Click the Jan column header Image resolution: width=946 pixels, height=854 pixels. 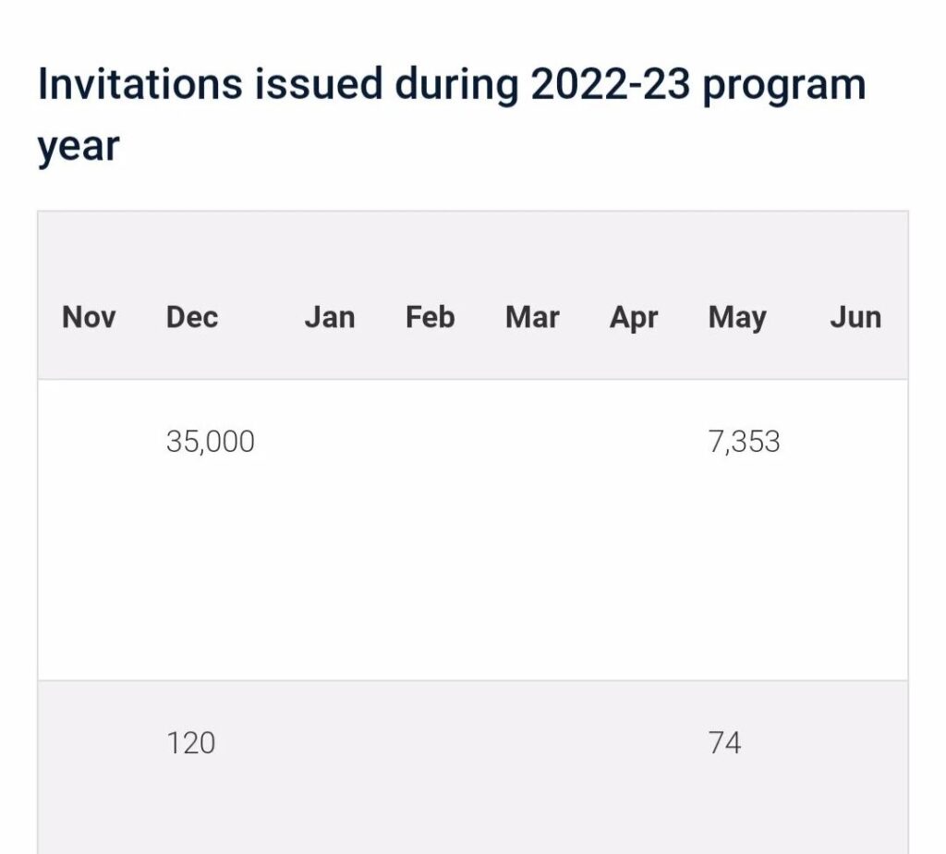pyautogui.click(x=330, y=317)
